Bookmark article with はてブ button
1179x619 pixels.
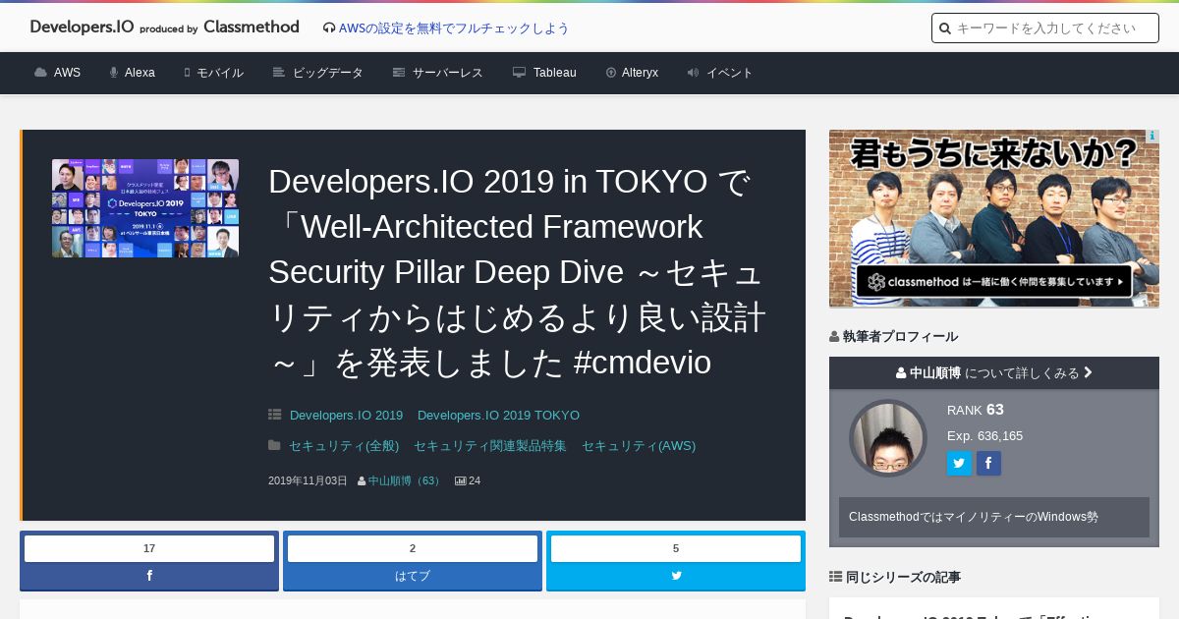(x=413, y=576)
